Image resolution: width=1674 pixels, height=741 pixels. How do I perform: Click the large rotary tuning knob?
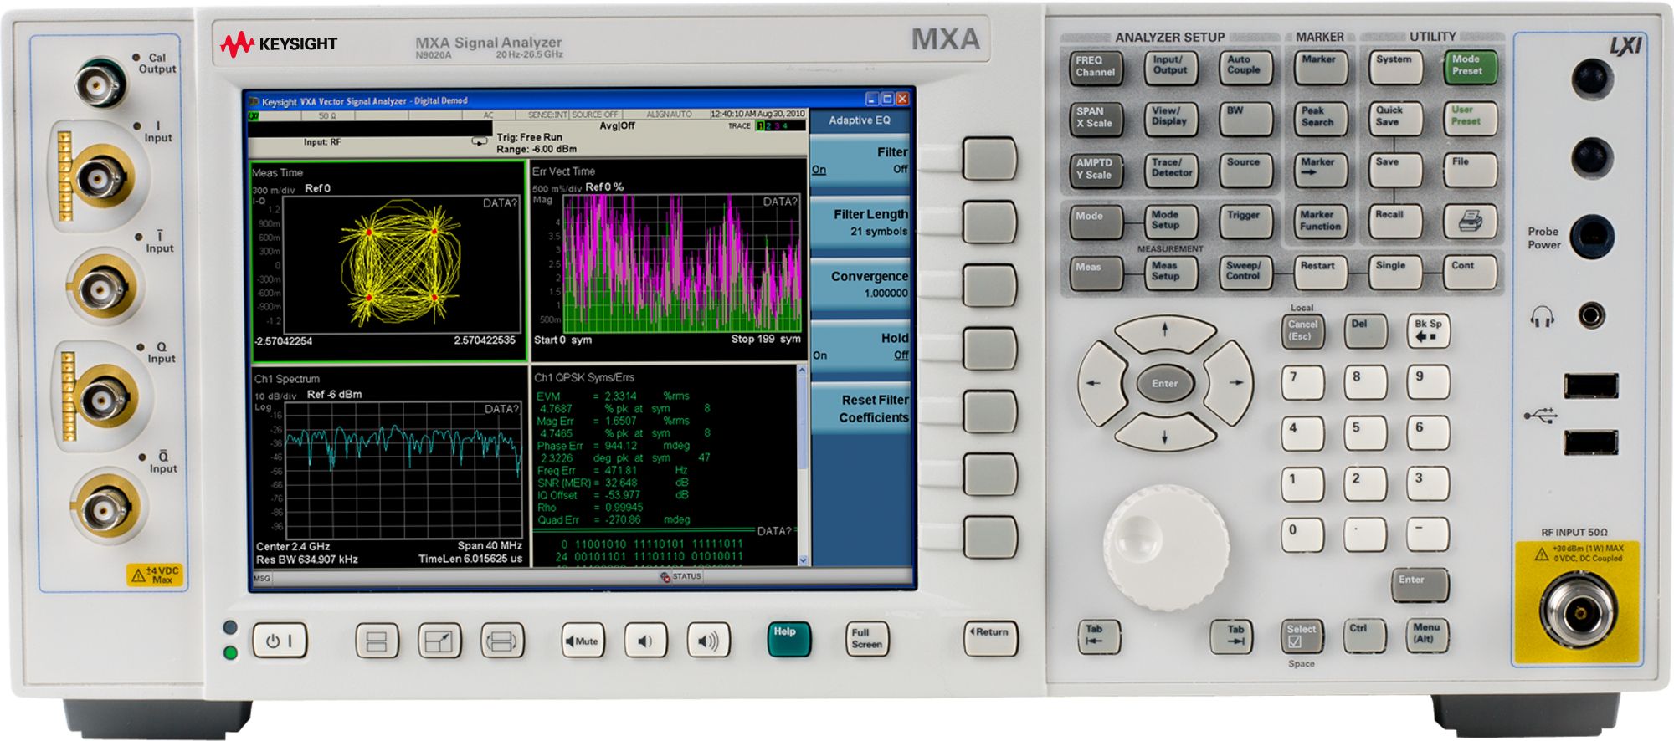pos(1165,548)
